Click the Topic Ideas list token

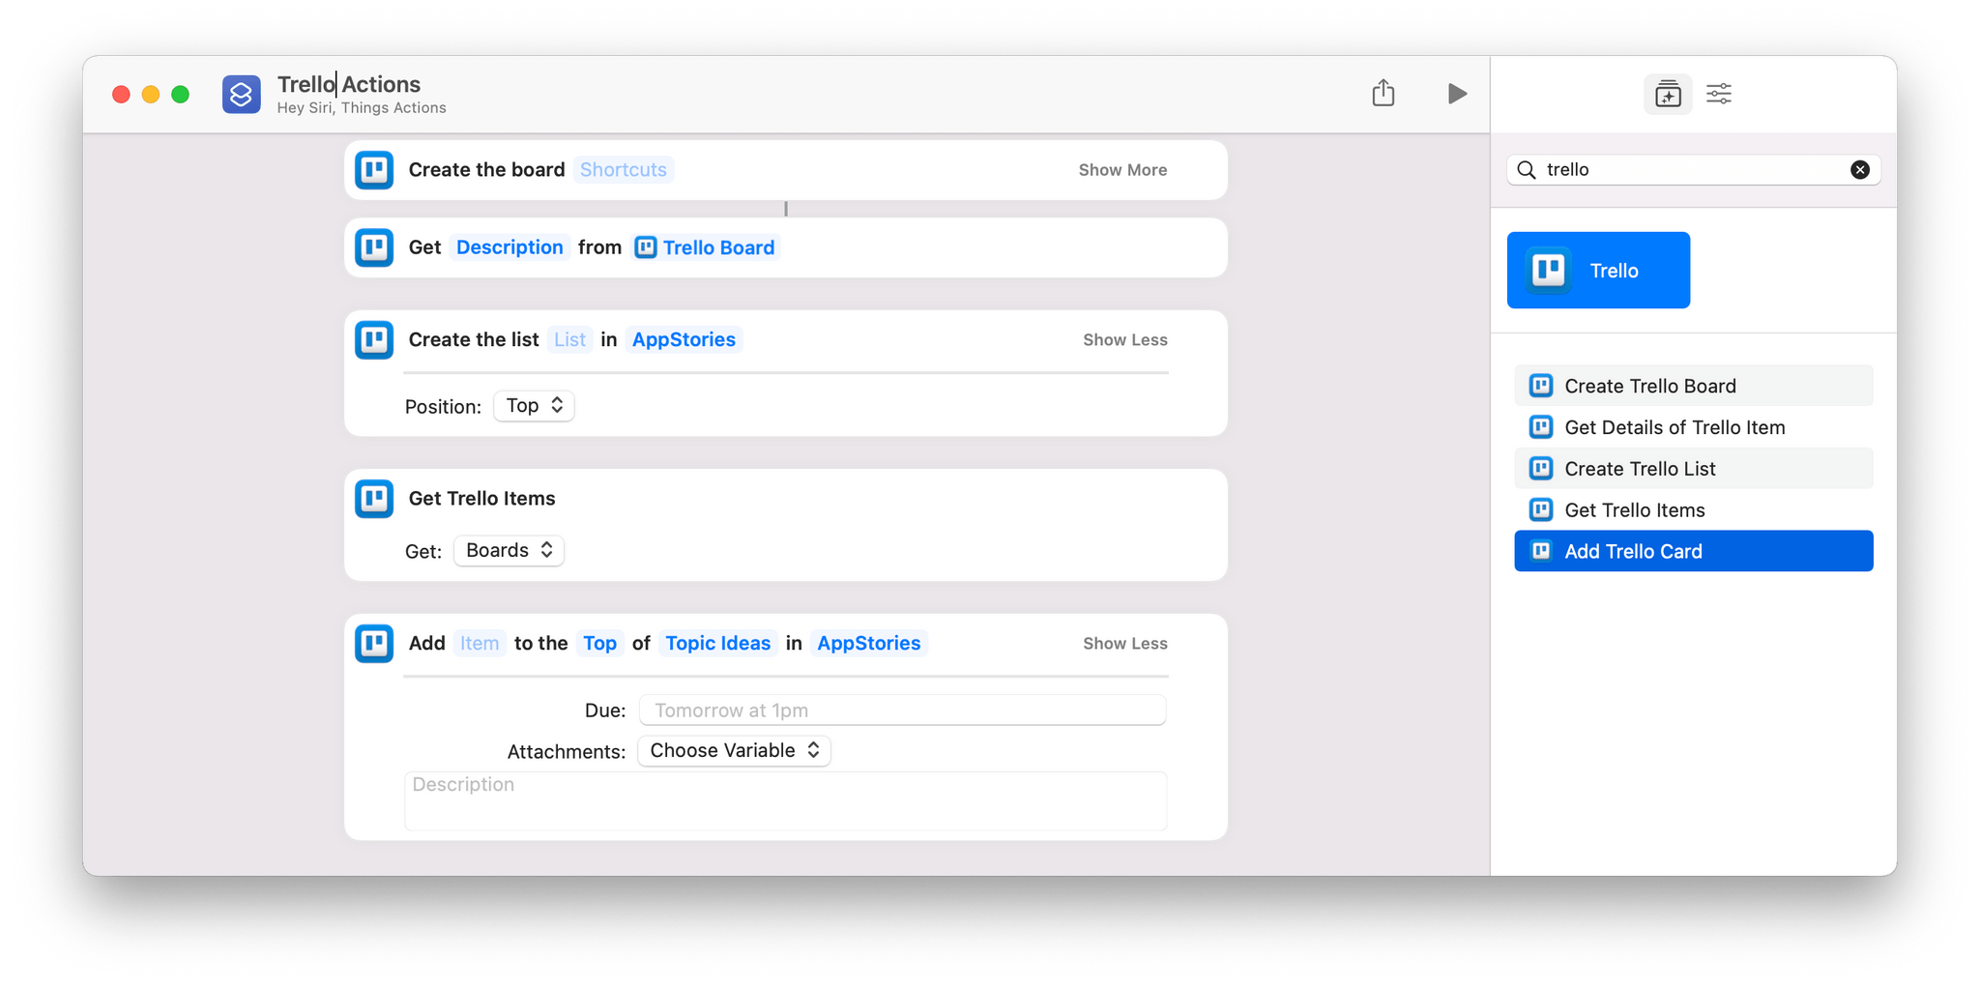click(x=717, y=644)
